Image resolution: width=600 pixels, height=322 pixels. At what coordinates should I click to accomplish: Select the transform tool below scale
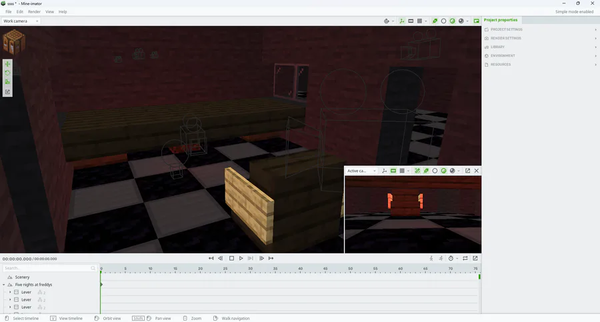tap(7, 91)
